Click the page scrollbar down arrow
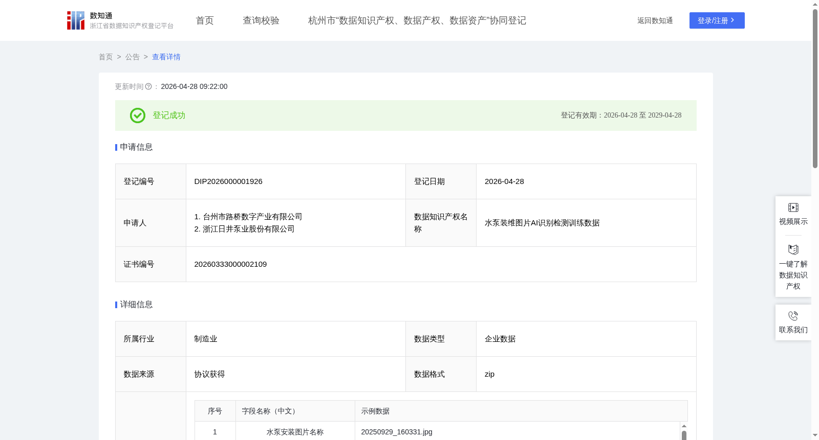Screen dimensions: 819x440 click(815, 435)
